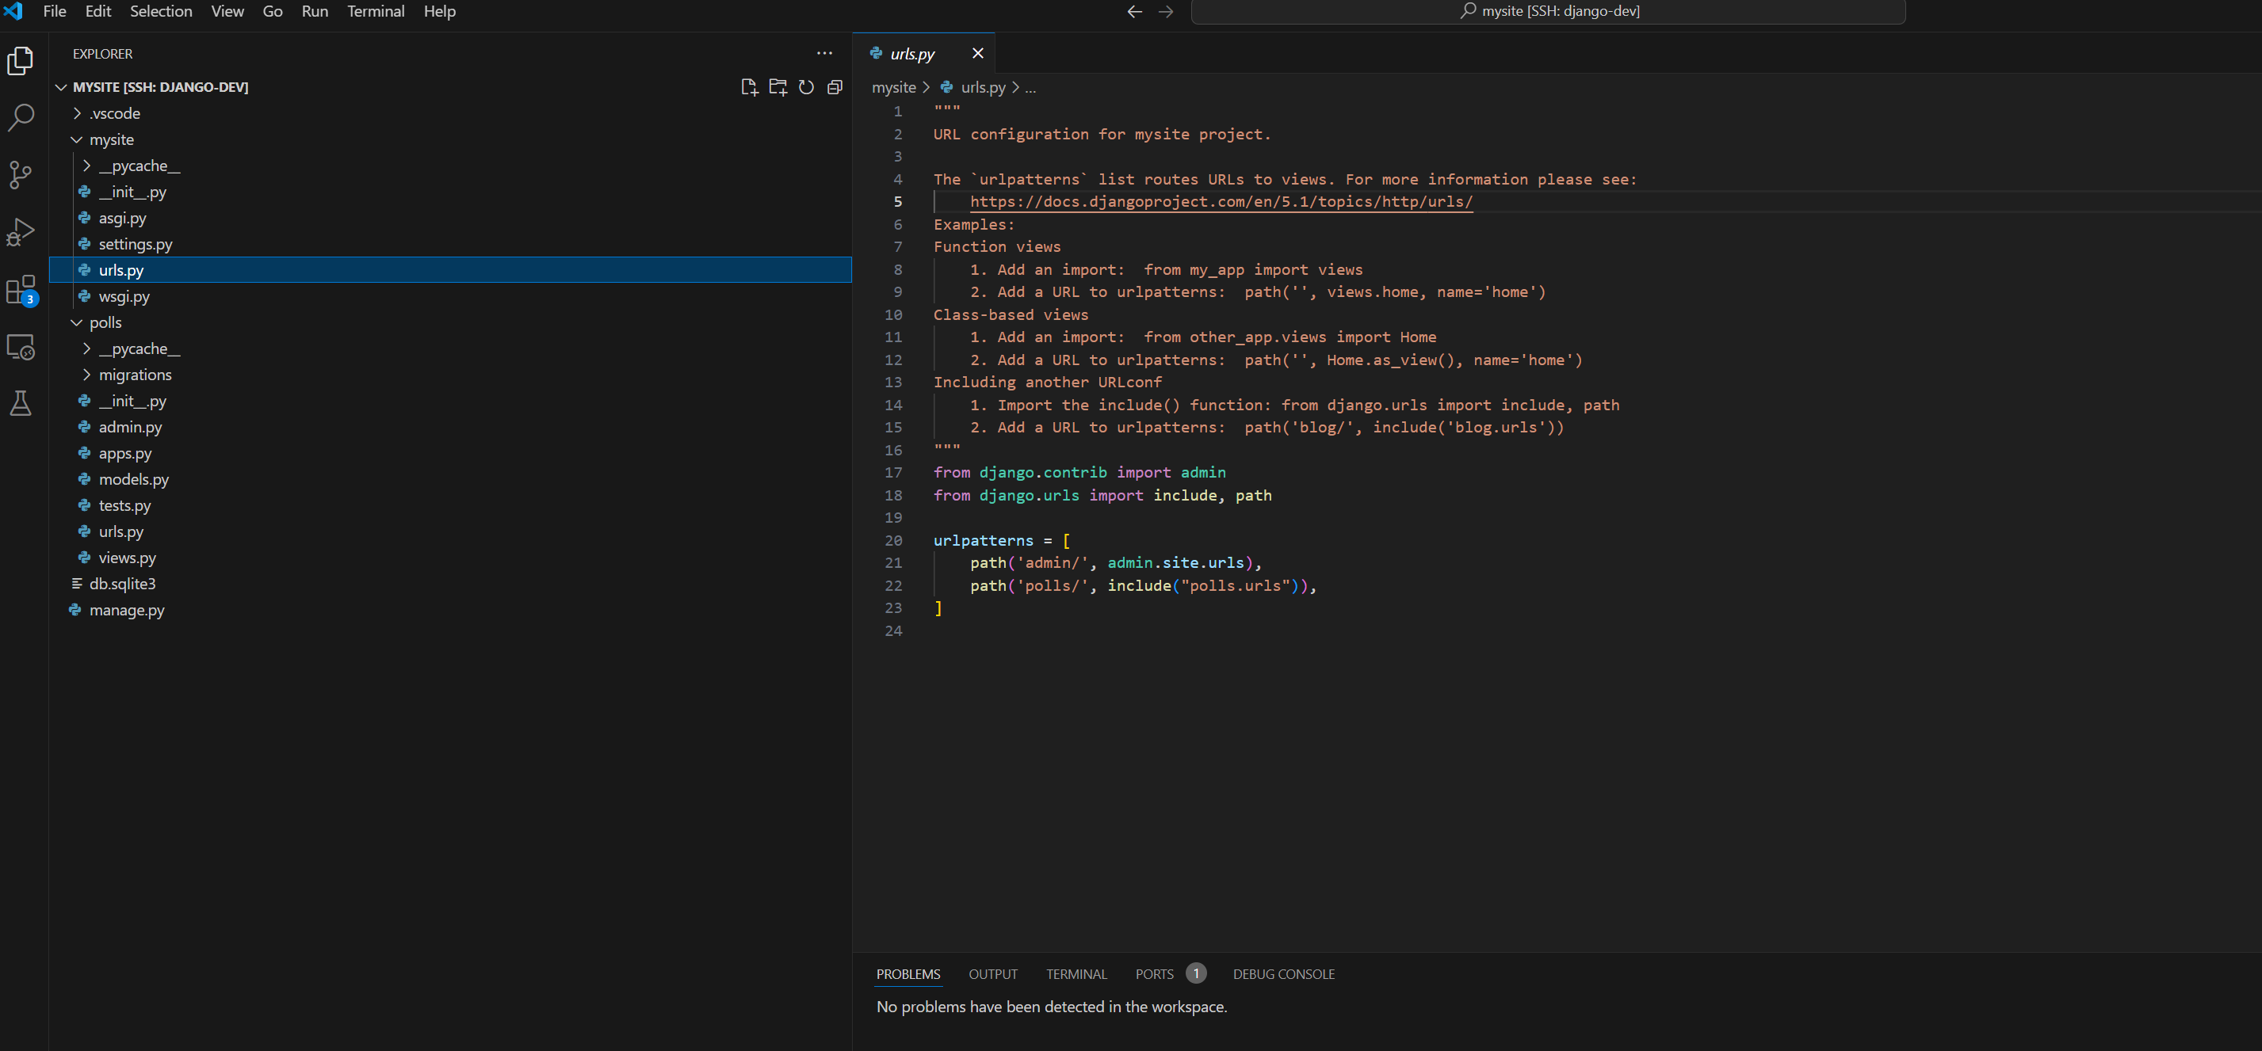Open the Run menu
This screenshot has width=2262, height=1051.
coord(315,11)
